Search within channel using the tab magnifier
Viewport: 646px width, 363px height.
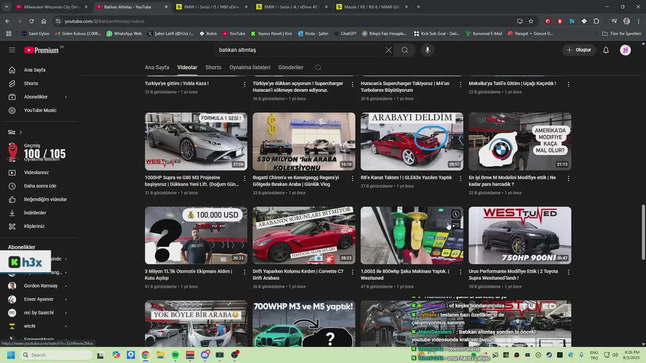pos(318,68)
